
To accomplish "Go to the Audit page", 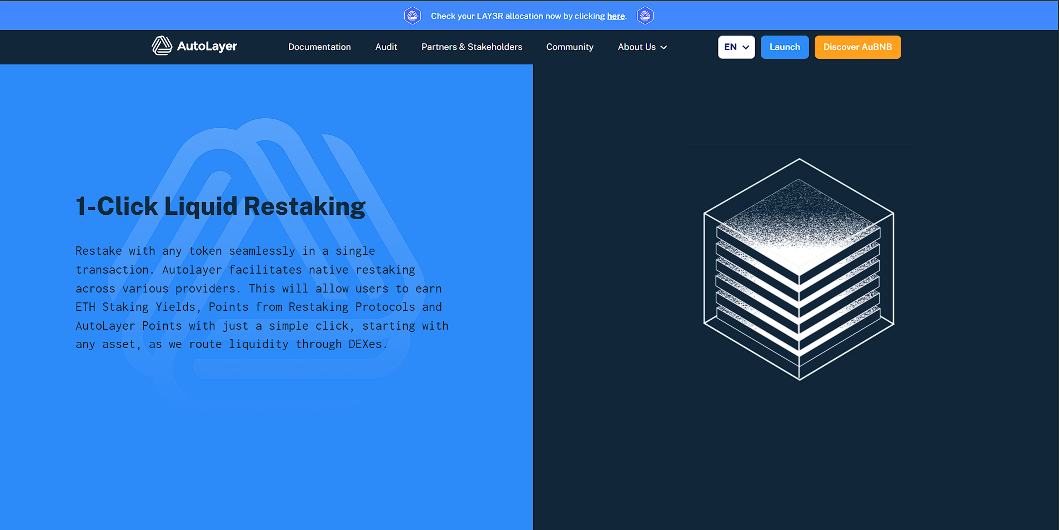I will pyautogui.click(x=386, y=47).
